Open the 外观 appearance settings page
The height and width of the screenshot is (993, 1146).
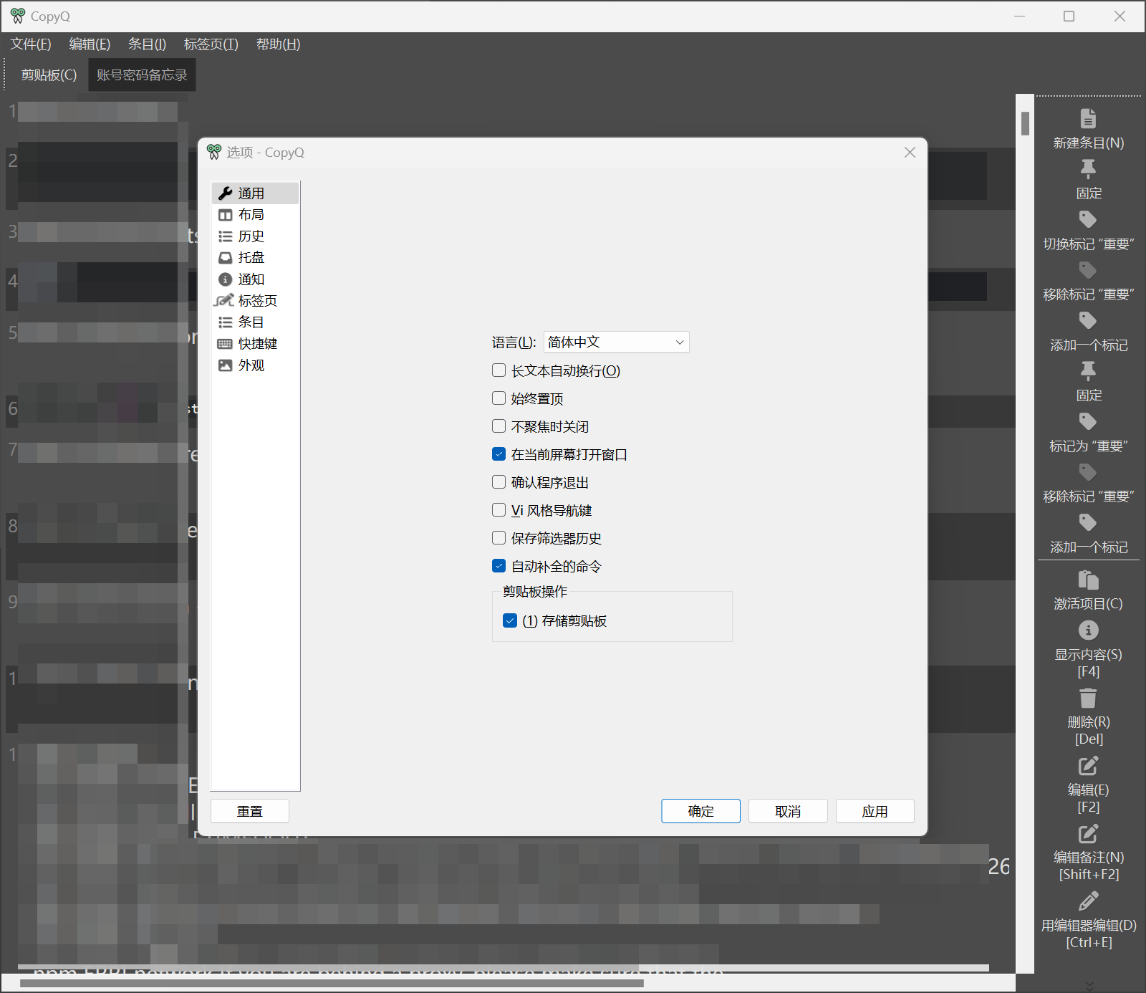tap(255, 365)
